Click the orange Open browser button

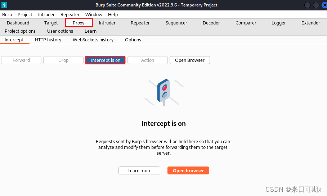188,170
